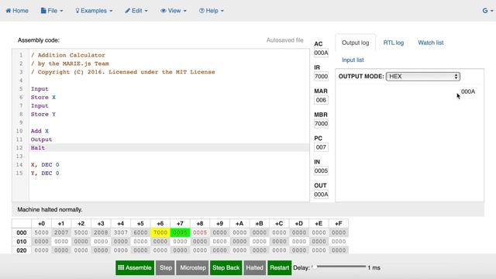Open the View menu
The width and height of the screenshot is (496, 279).
(174, 11)
